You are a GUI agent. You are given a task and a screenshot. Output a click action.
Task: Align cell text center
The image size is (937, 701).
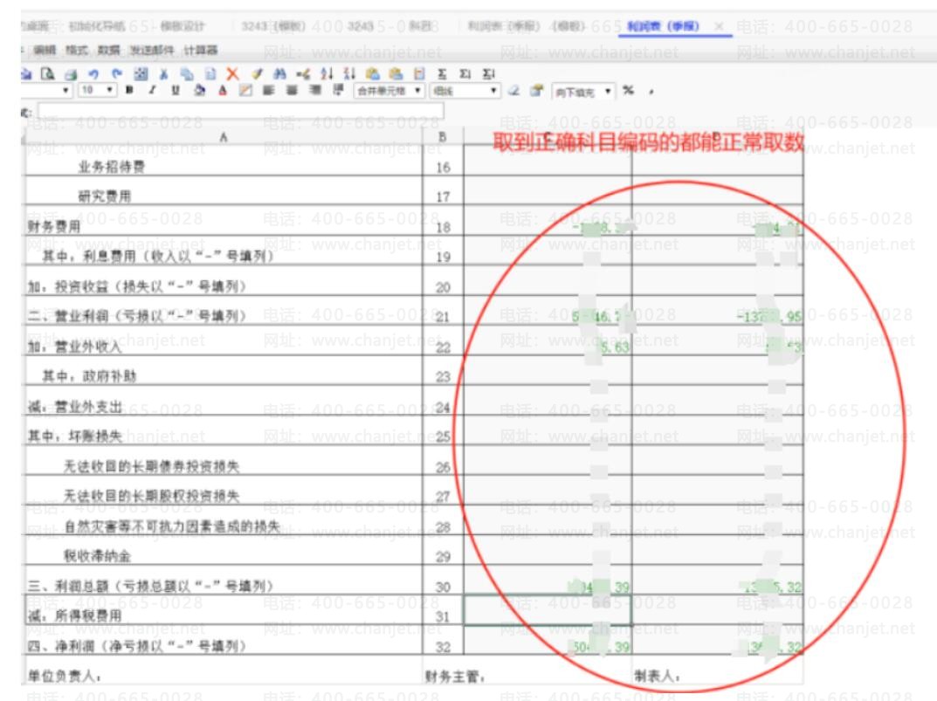pos(292,90)
